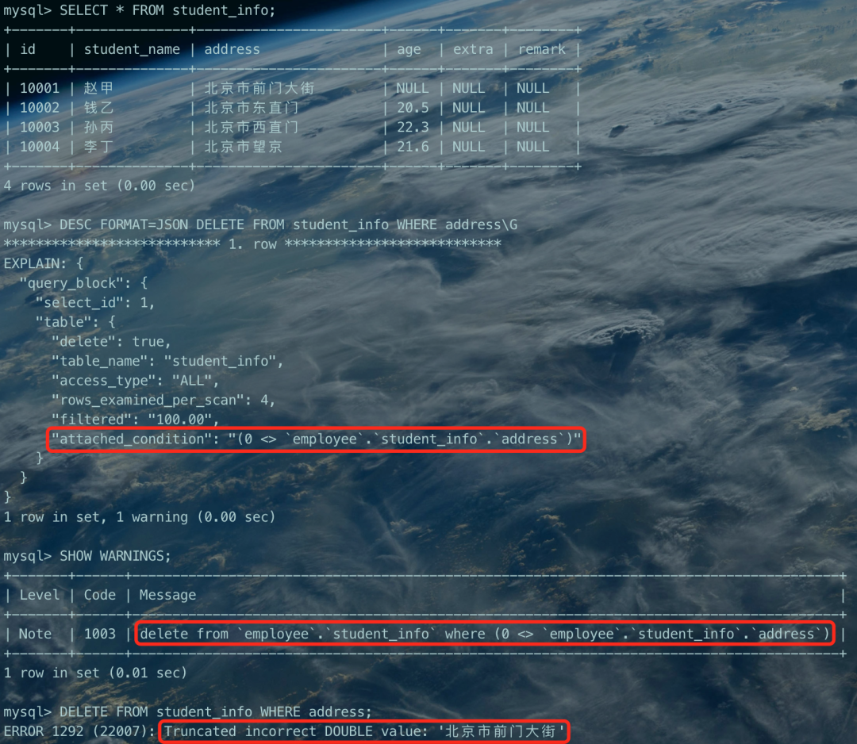Click the highlighted delete from warning message

pyautogui.click(x=485, y=635)
